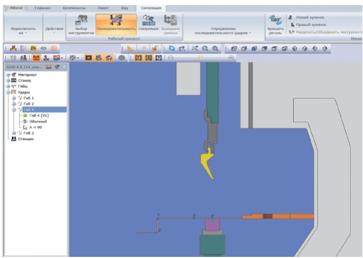The width and height of the screenshot is (363, 258).
Task: Open Определение последовательности ударов dropdown
Action: pyautogui.click(x=223, y=31)
